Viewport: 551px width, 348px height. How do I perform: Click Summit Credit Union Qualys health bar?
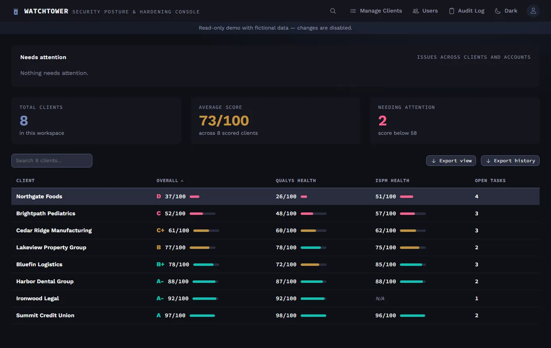(314, 316)
